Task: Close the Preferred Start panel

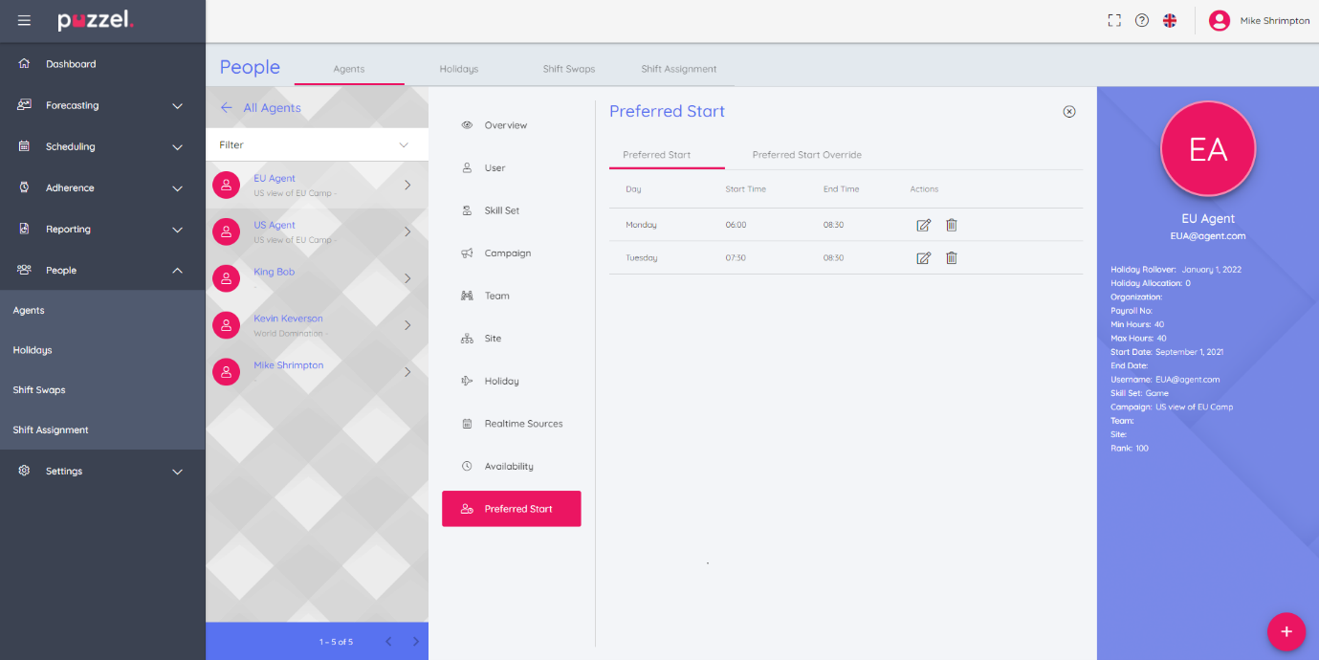Action: (1069, 112)
